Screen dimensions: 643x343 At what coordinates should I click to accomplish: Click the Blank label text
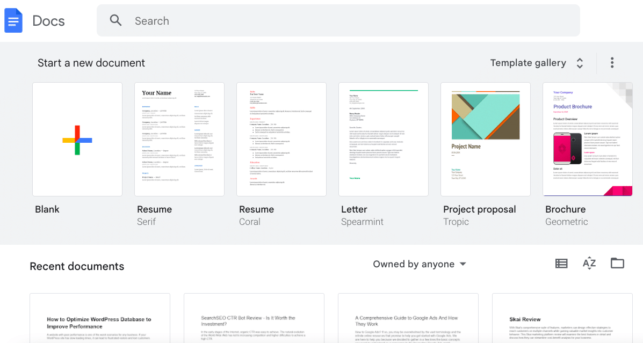click(x=47, y=209)
